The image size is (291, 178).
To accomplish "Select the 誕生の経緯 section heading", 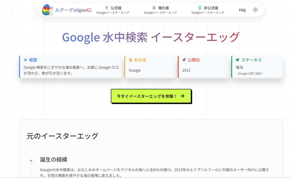I will tap(54, 160).
